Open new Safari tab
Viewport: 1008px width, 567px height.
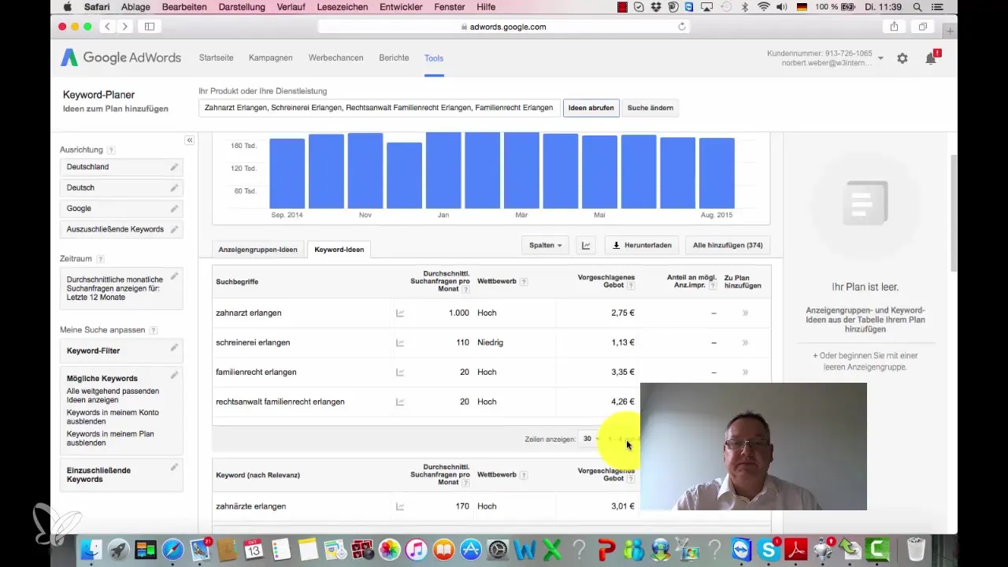tap(951, 30)
